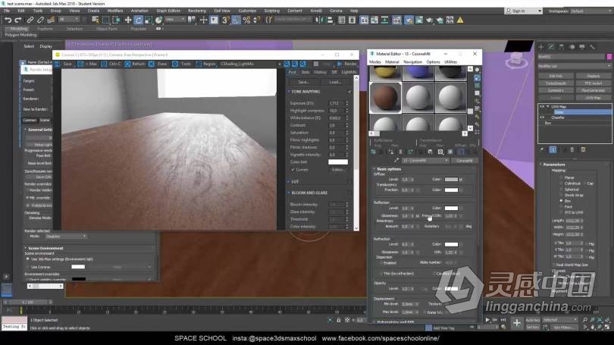Open the Utilities wrench tab in command panel
614x345 pixels.
[x=593, y=47]
